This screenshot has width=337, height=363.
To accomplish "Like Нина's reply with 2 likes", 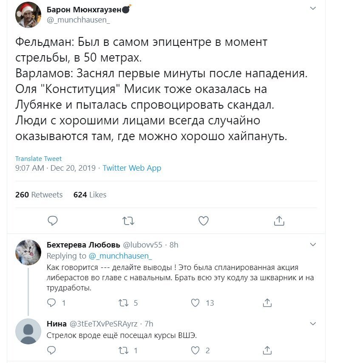I will pyautogui.click(x=195, y=351).
